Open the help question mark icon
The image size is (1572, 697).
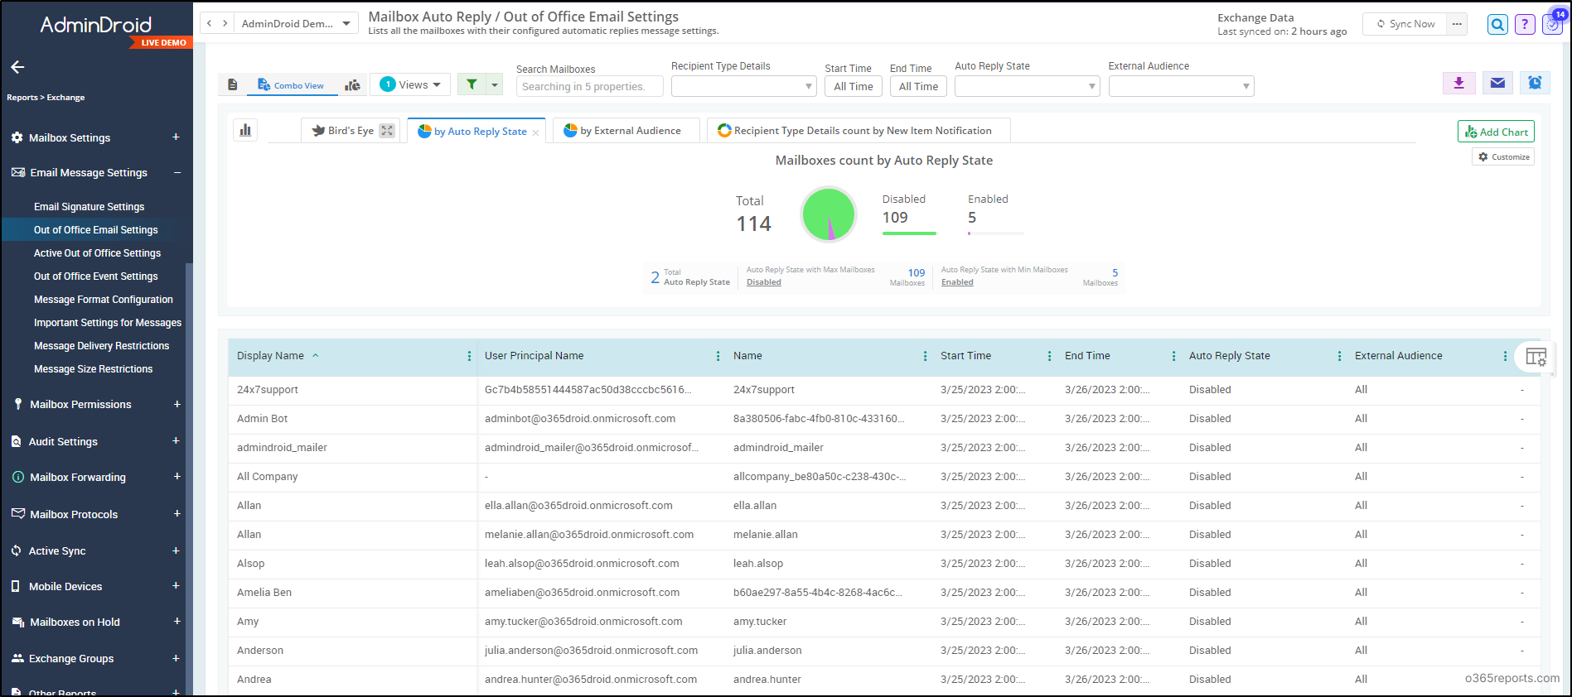point(1525,24)
